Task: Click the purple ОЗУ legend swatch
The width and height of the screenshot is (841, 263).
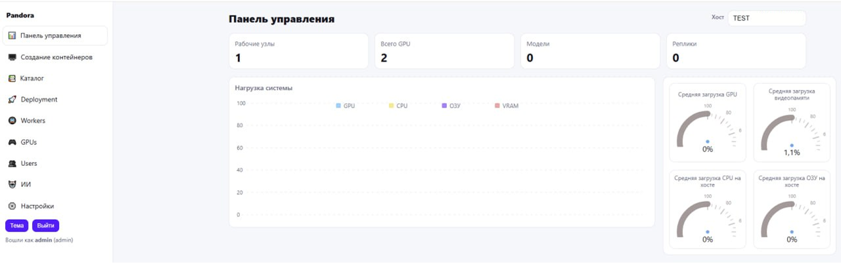Action: click(x=445, y=106)
